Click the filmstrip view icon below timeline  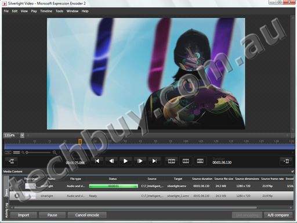click(8, 153)
